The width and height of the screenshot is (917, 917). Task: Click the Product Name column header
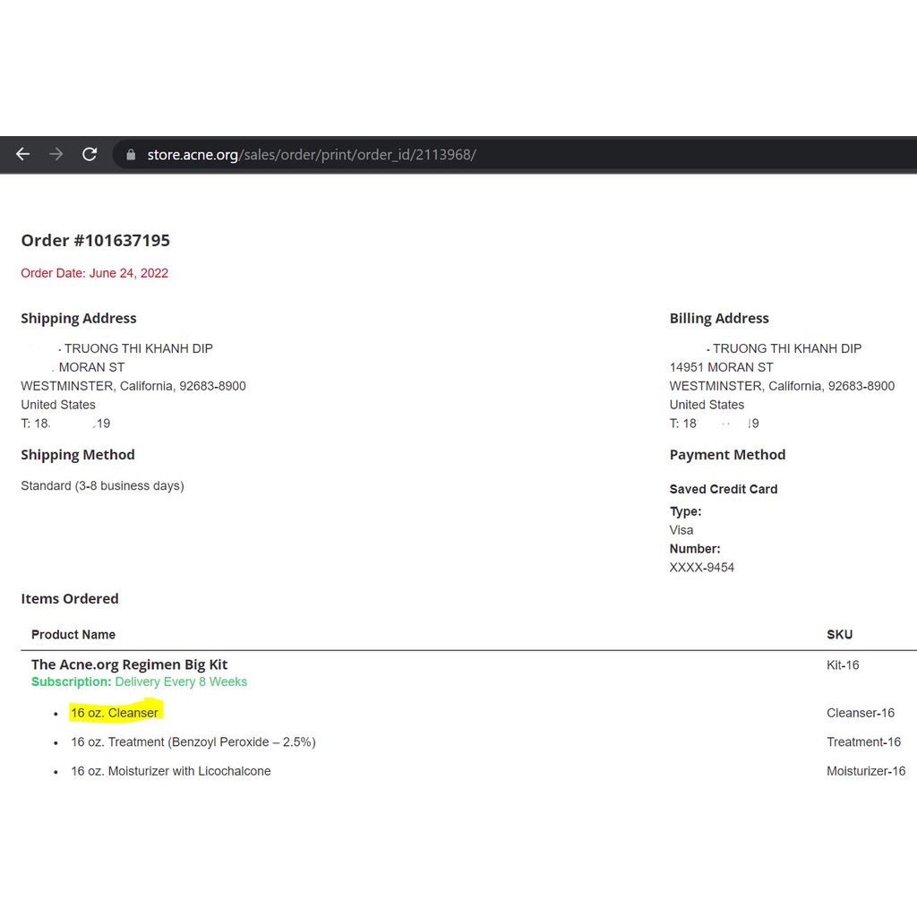click(73, 635)
